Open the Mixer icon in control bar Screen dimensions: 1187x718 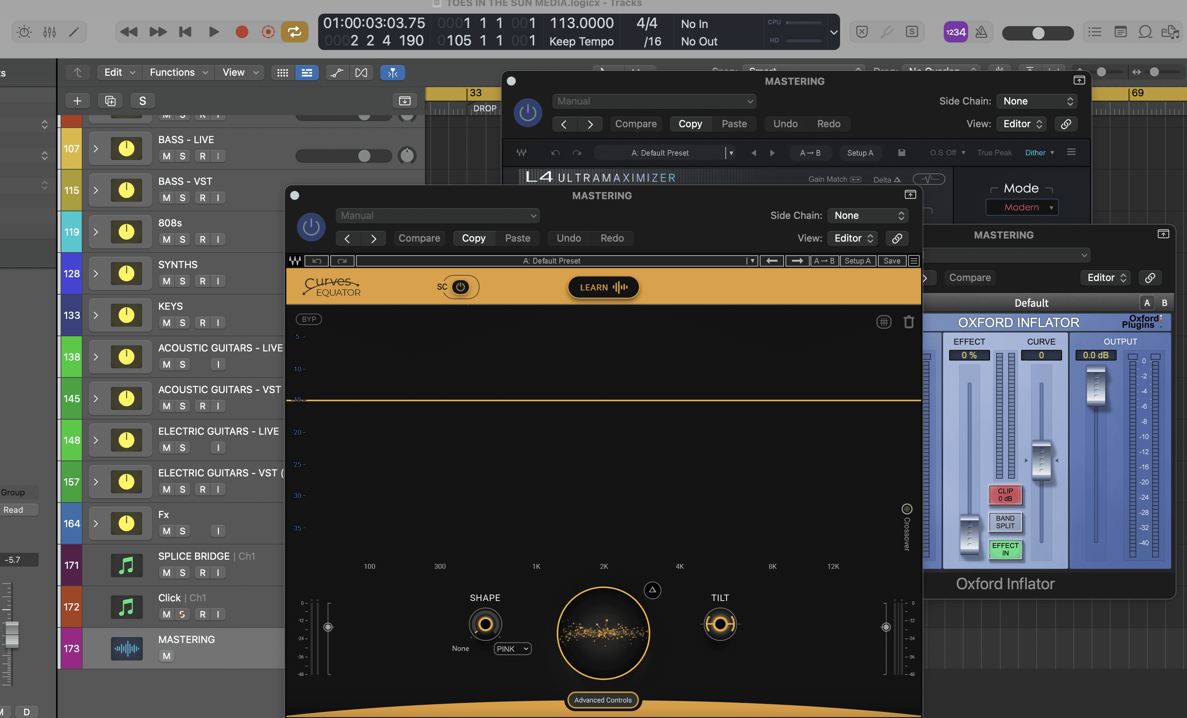click(x=50, y=32)
